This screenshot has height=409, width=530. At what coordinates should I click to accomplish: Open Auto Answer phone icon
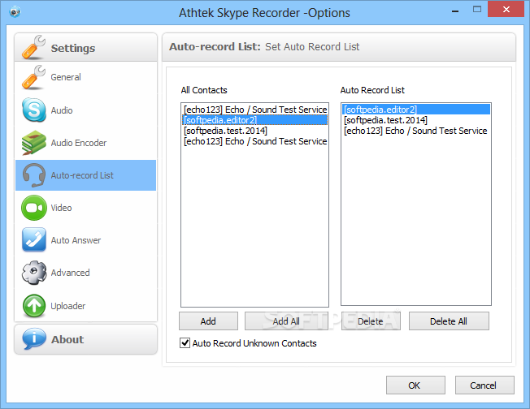click(x=34, y=240)
